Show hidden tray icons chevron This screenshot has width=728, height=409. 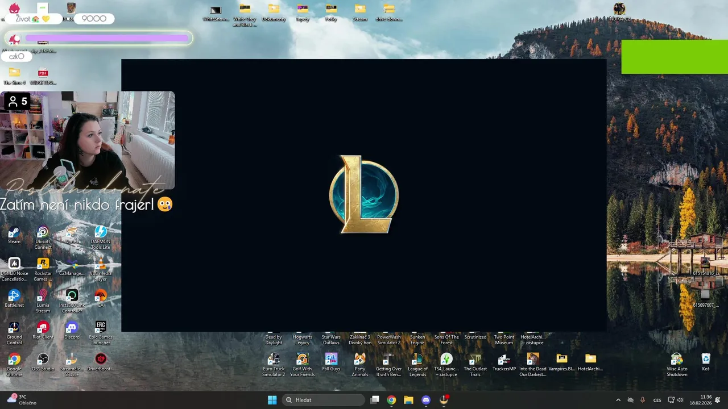pos(618,400)
